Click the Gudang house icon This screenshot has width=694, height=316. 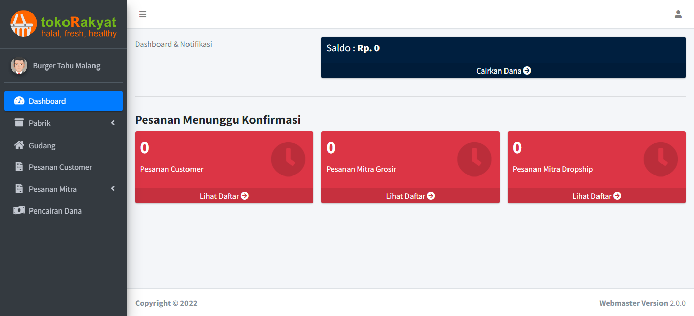pyautogui.click(x=19, y=145)
